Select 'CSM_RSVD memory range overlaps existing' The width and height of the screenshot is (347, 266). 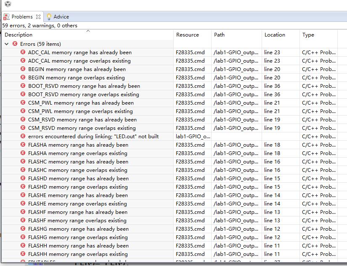(x=82, y=128)
